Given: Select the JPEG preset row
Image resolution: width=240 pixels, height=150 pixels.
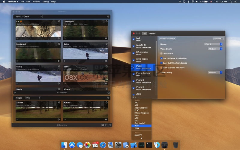Looking at the screenshot, I should tap(143, 94).
